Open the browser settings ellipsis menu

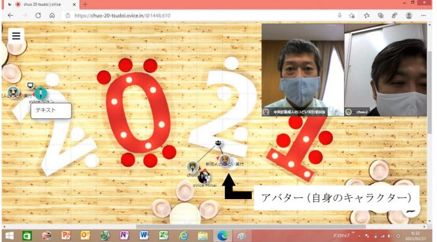pyautogui.click(x=423, y=16)
